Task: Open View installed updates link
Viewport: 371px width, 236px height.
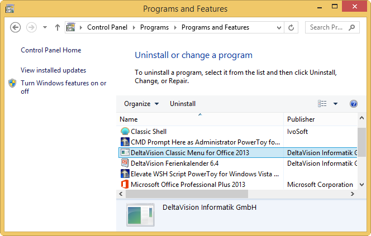Action: pos(53,70)
